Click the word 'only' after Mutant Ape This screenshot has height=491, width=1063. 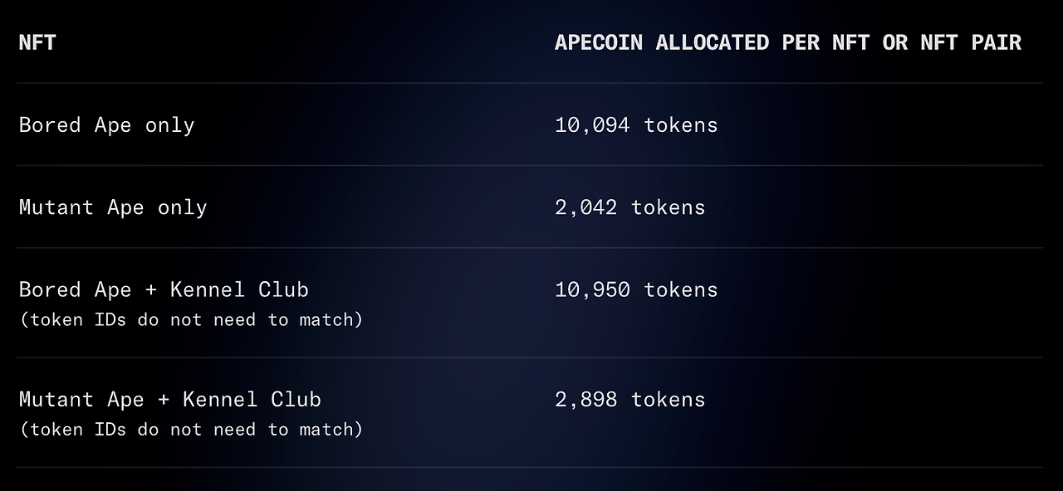(x=182, y=208)
